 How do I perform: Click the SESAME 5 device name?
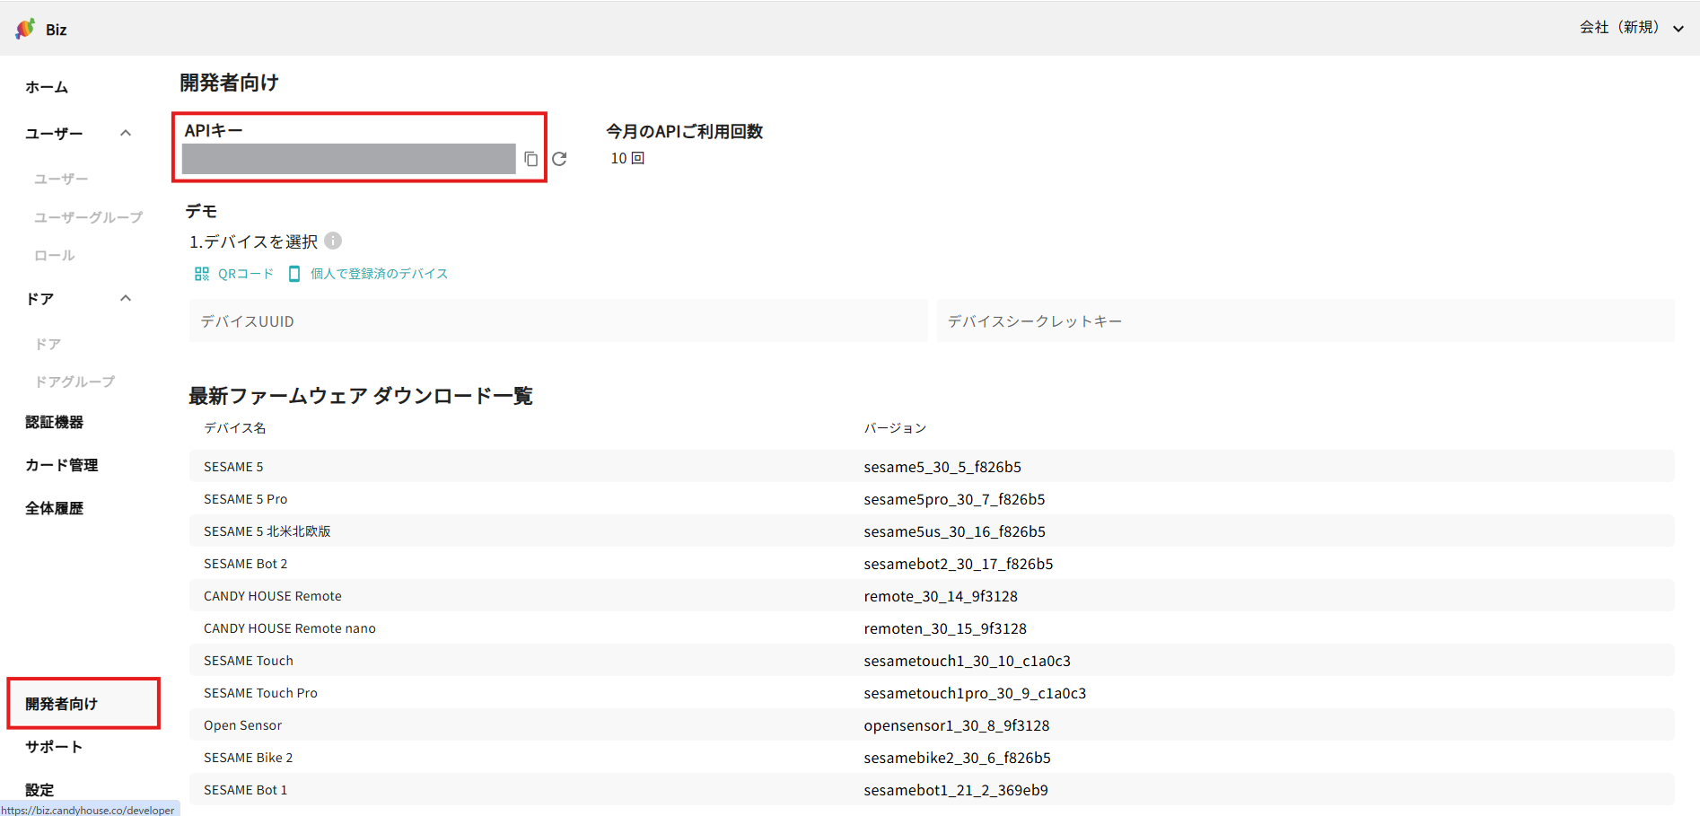[x=233, y=467]
